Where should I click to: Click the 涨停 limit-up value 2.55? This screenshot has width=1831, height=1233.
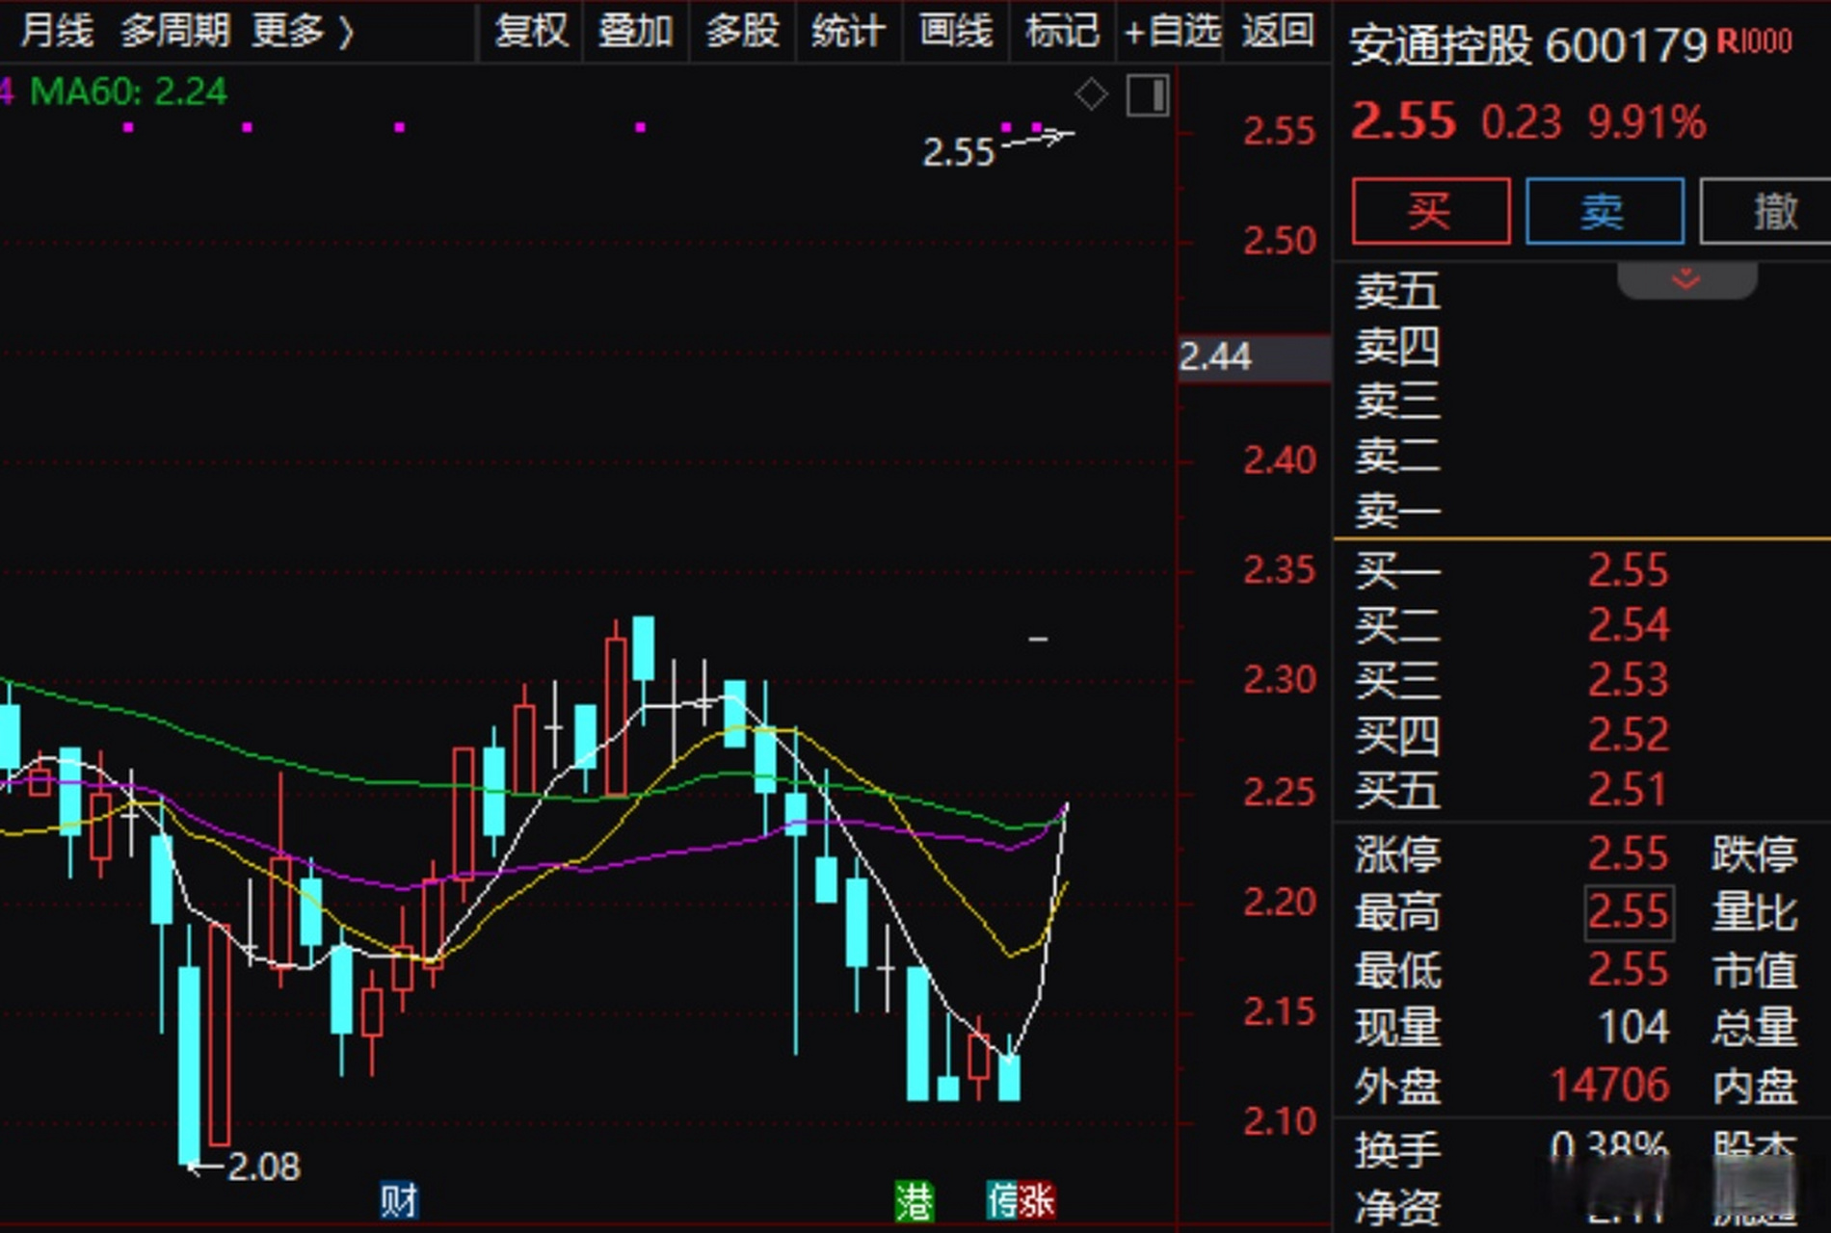pos(1627,853)
